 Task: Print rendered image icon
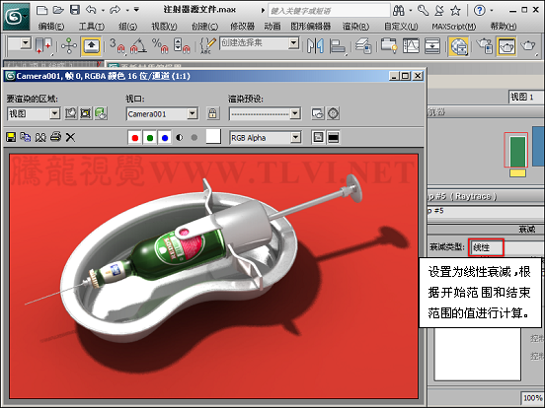[55, 137]
